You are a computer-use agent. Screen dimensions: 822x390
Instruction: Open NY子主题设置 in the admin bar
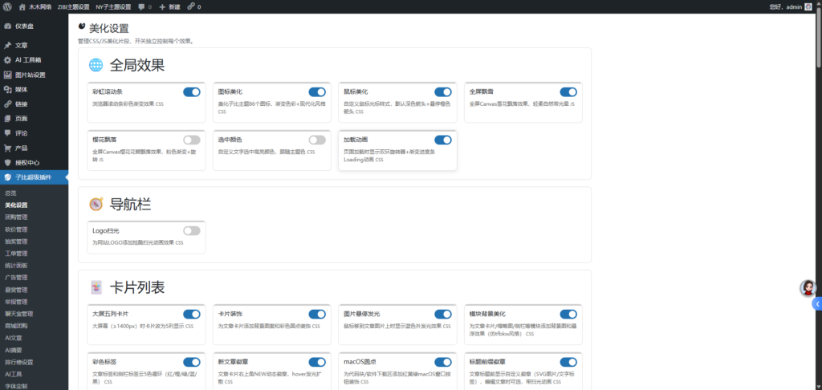click(x=112, y=6)
